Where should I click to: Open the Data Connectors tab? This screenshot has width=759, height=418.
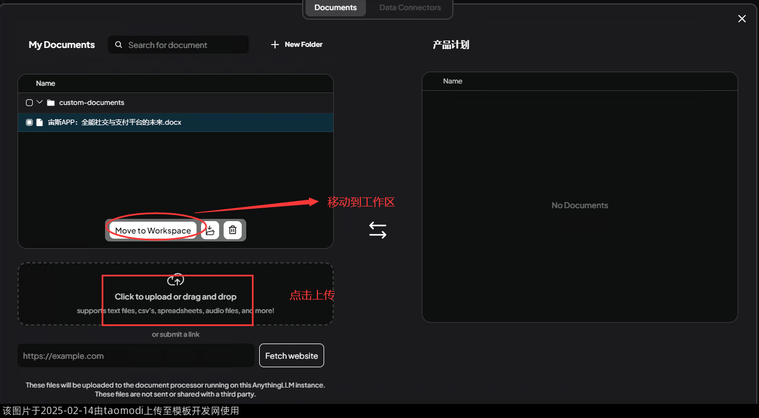[x=410, y=8]
